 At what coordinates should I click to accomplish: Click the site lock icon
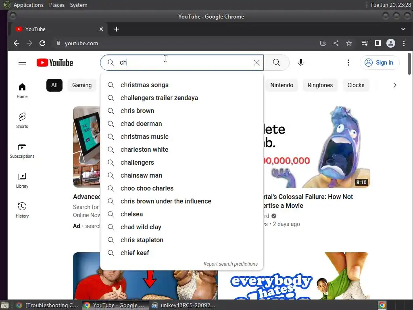tap(58, 43)
